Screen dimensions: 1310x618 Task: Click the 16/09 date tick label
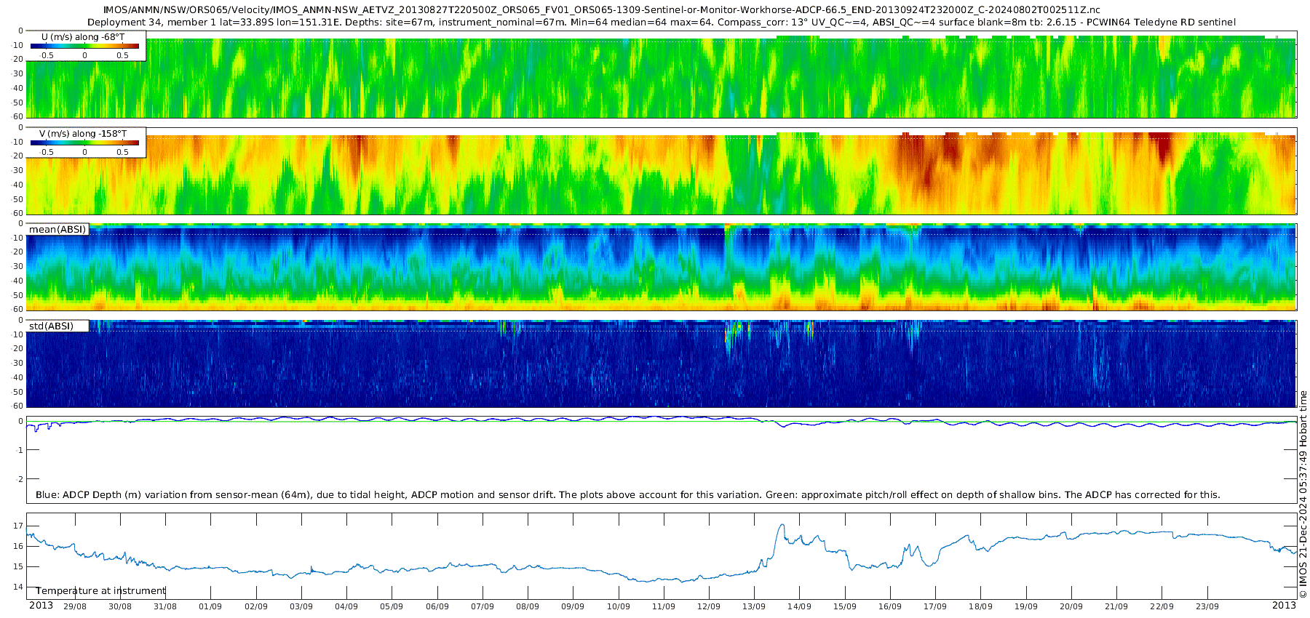[890, 606]
